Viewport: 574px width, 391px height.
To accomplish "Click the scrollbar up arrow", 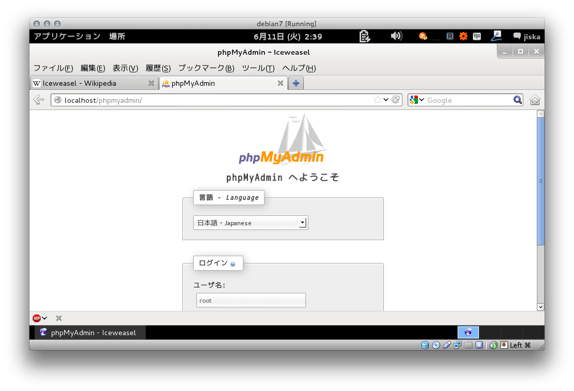I will coord(540,114).
